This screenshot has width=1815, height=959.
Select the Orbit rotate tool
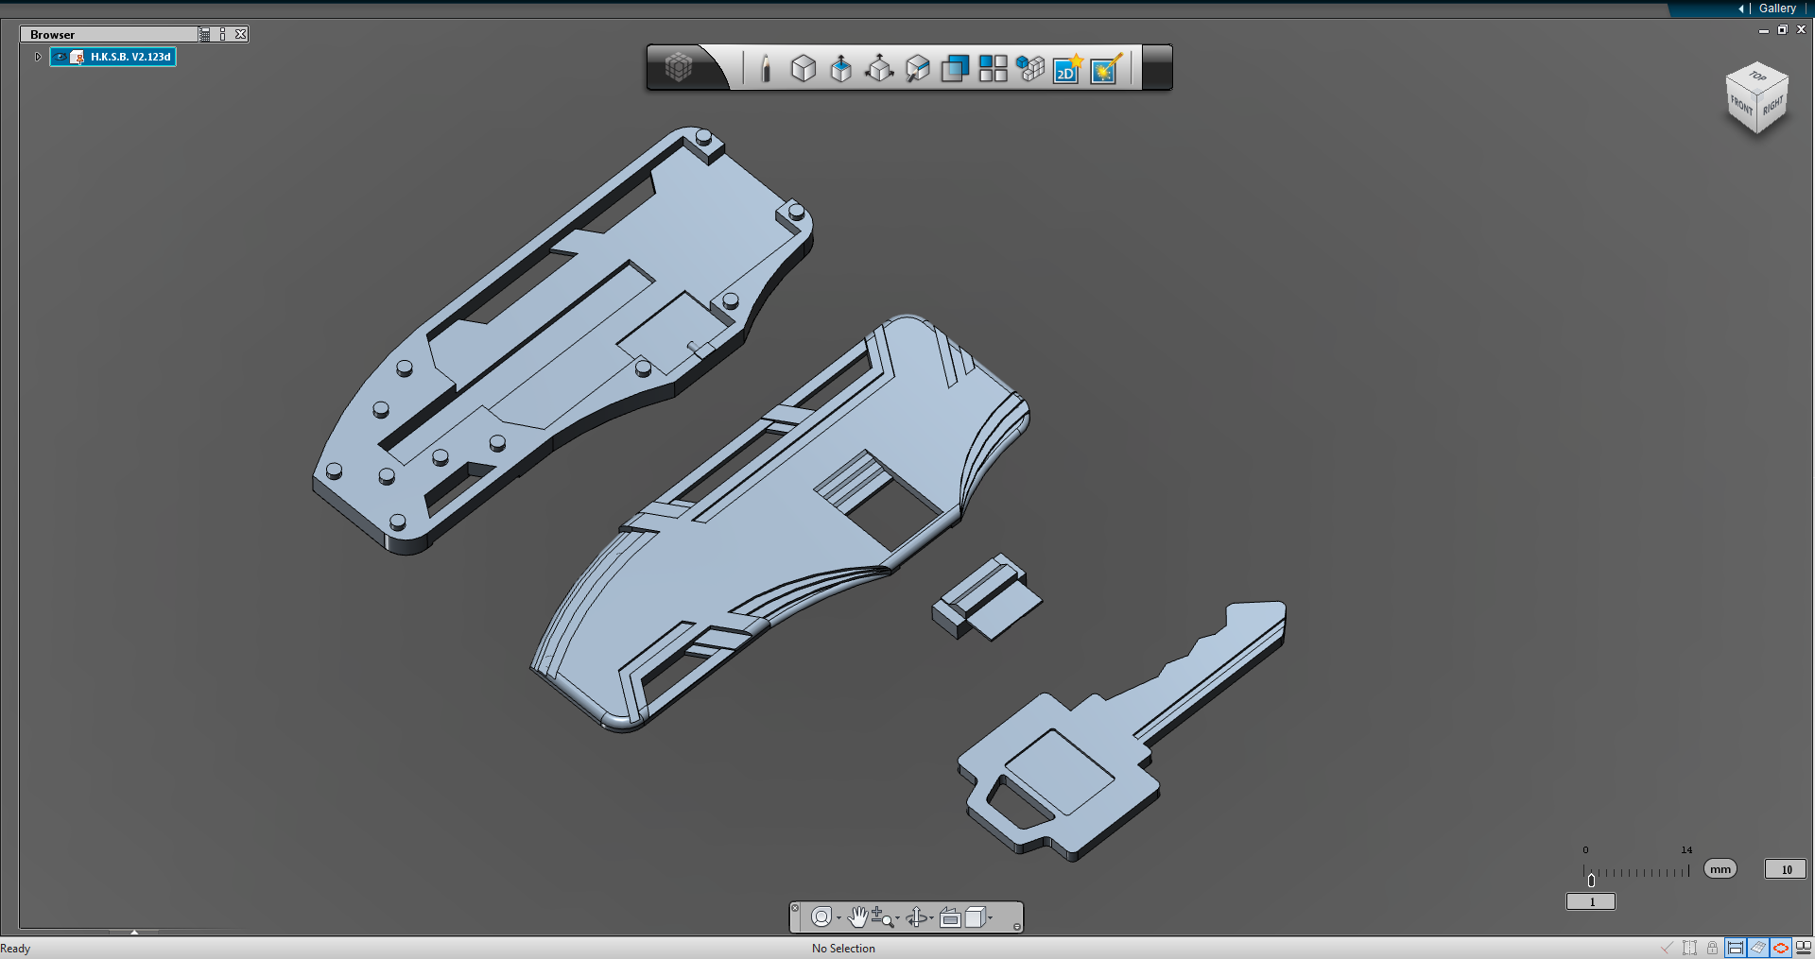pos(917,917)
